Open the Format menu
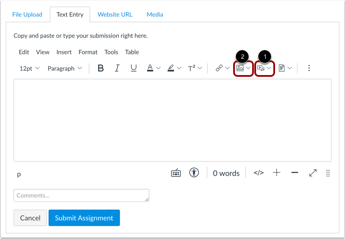The height and width of the screenshot is (239, 345). pyautogui.click(x=88, y=52)
